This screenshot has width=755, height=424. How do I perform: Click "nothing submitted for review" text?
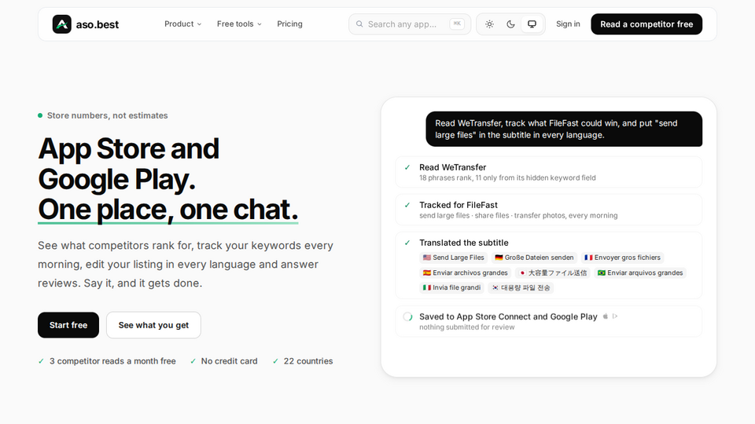466,327
